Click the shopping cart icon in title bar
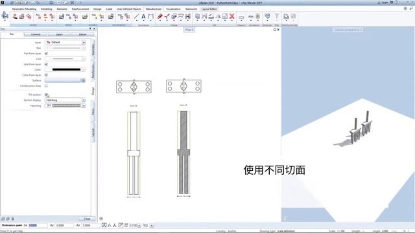 (392, 3)
